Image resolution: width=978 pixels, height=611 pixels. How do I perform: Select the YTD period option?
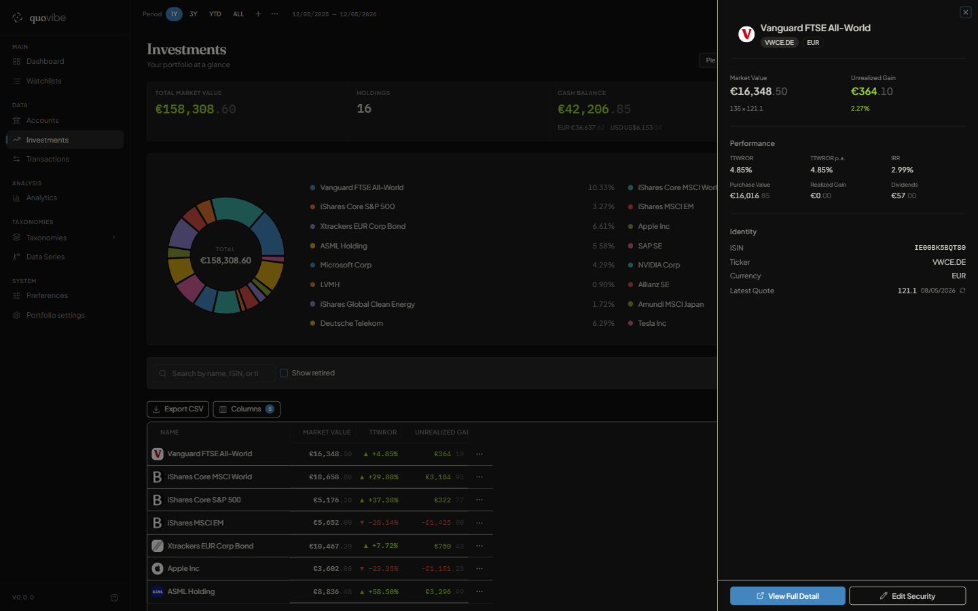[215, 14]
